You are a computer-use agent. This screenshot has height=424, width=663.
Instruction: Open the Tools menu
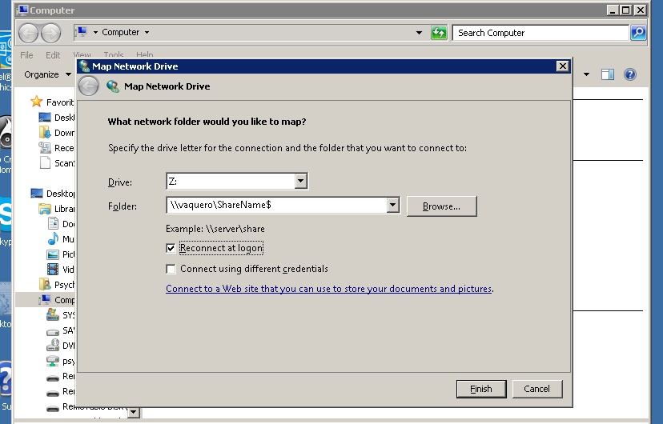[x=114, y=55]
